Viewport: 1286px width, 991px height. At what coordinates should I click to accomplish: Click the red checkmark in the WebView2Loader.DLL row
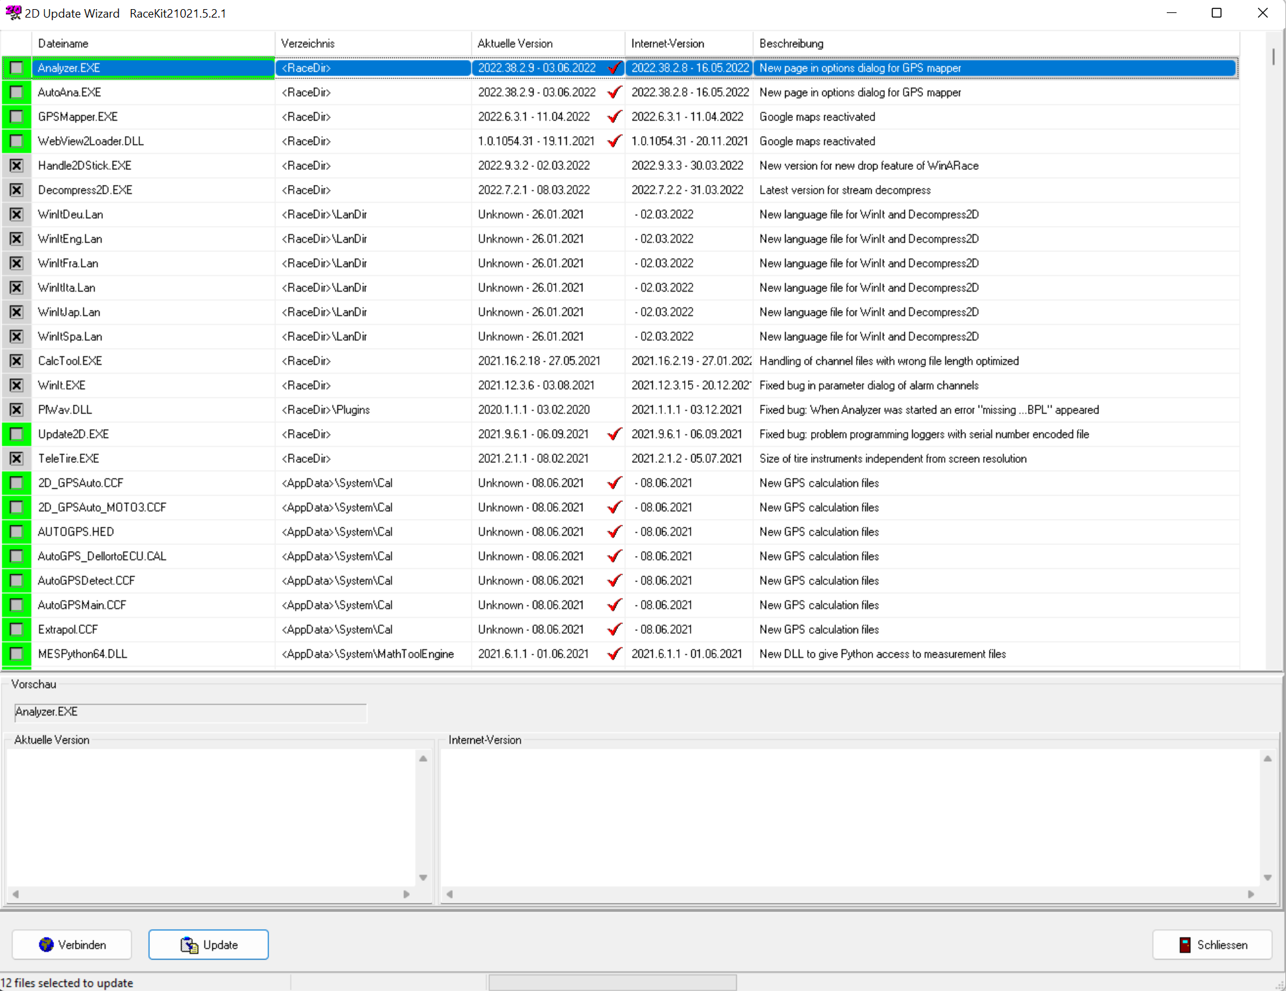[x=614, y=141]
